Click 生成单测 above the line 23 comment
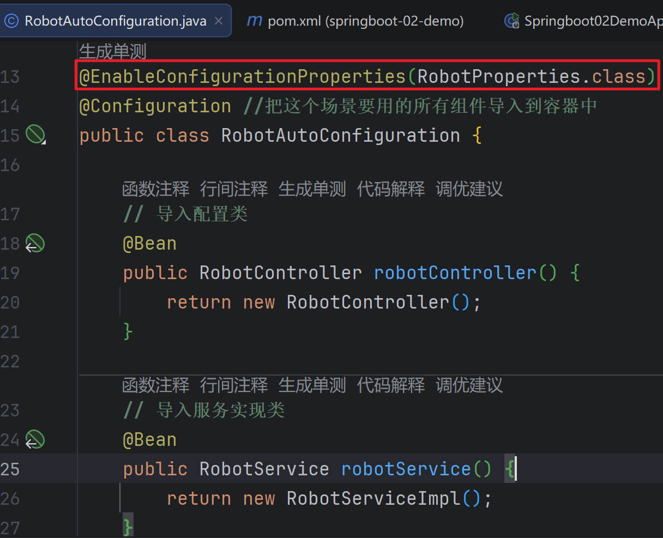The image size is (663, 538). tap(312, 385)
